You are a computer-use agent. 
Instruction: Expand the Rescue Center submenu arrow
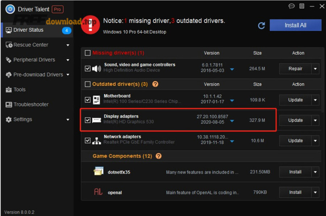pyautogui.click(x=68, y=45)
